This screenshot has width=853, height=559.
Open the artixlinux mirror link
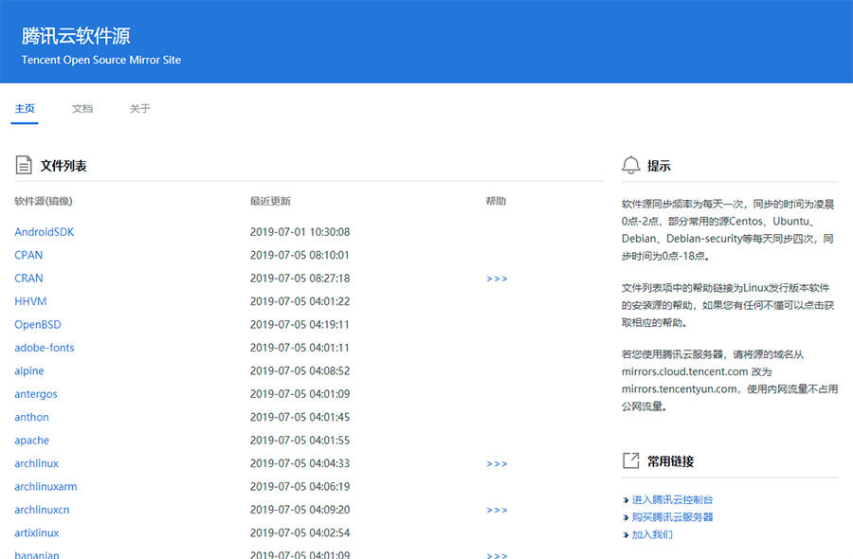[x=36, y=532]
